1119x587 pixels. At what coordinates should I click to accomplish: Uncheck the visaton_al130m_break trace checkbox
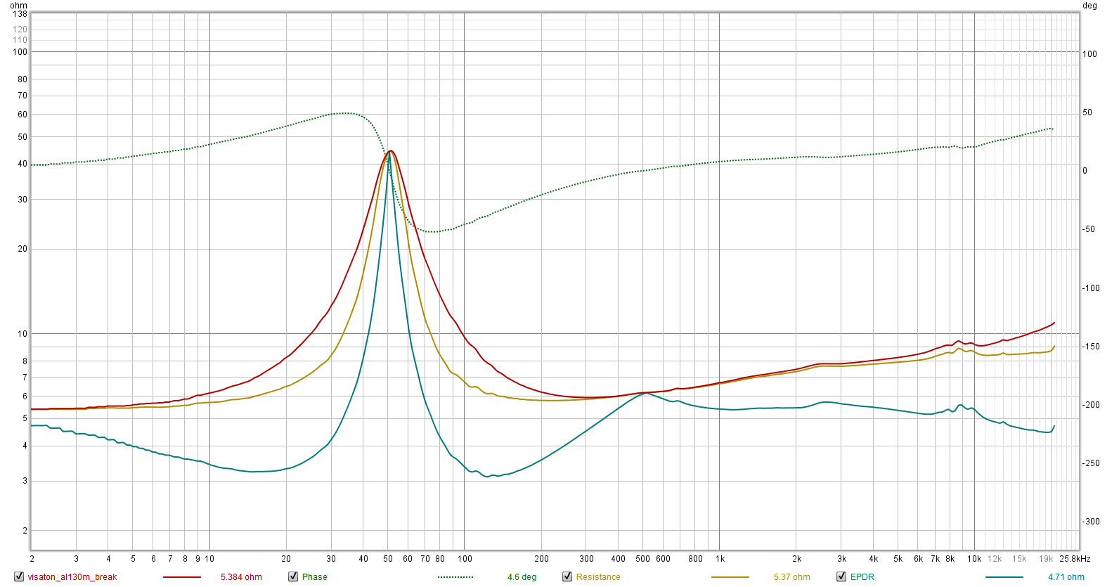(19, 576)
